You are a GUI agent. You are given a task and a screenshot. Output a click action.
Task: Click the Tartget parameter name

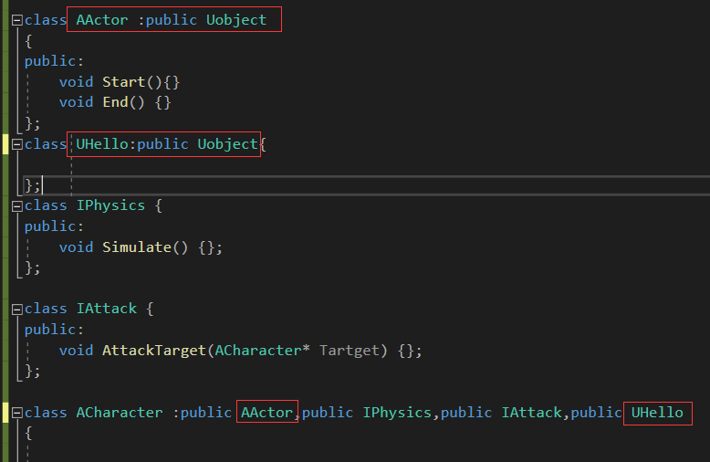(x=349, y=351)
